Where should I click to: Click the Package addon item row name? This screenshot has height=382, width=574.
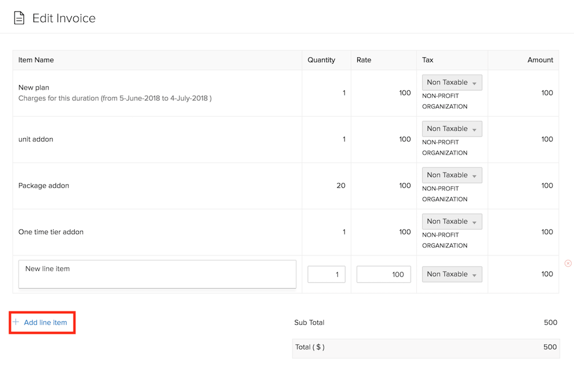tap(44, 186)
